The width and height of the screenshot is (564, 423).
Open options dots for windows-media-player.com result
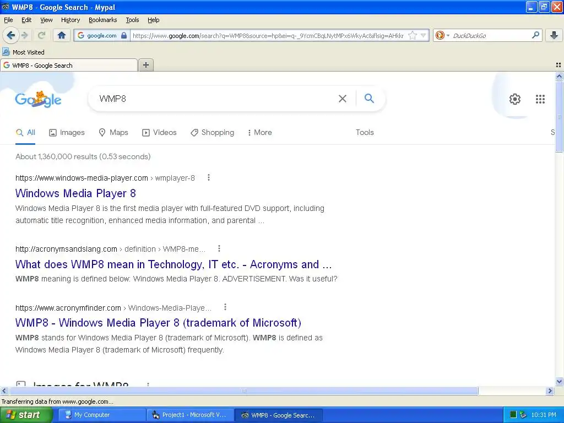pyautogui.click(x=209, y=178)
